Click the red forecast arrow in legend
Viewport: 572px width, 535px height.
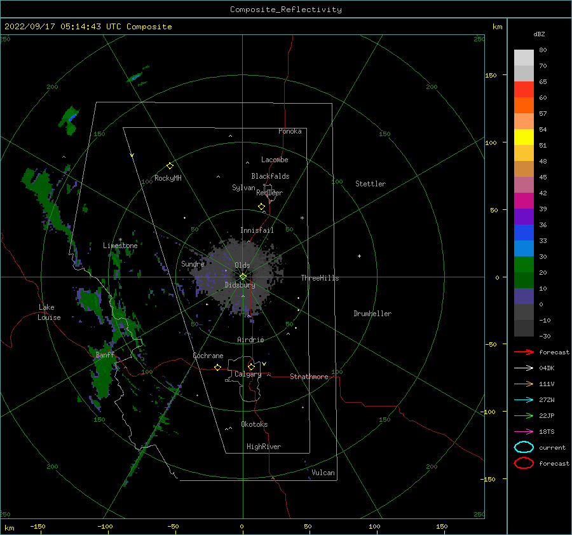coord(524,352)
